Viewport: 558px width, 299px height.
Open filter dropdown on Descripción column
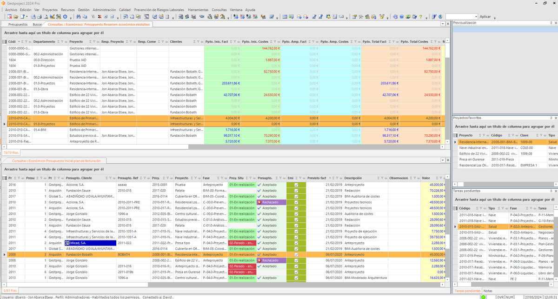tap(383, 178)
